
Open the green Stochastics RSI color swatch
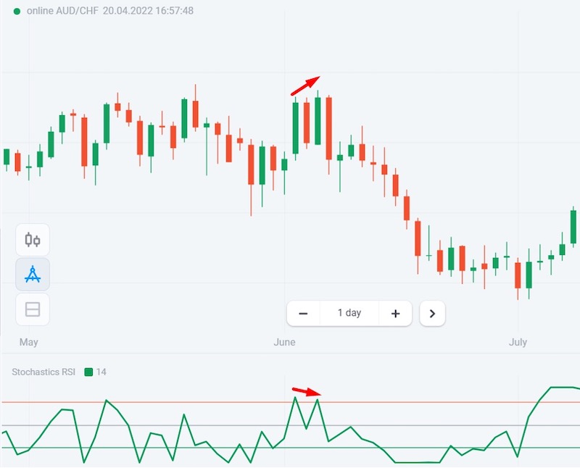pyautogui.click(x=89, y=372)
